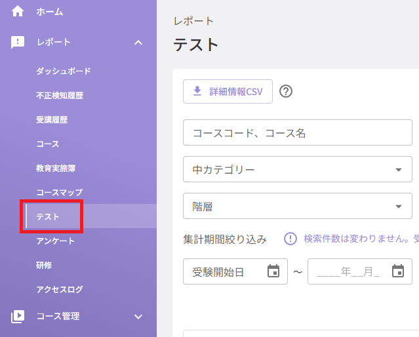
Task: Click the 集計期間絞り込み label
Action: pos(225,239)
